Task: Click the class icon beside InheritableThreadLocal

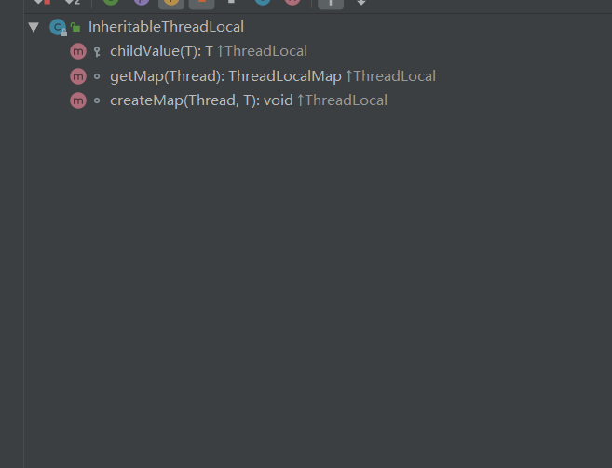Action: pos(58,27)
